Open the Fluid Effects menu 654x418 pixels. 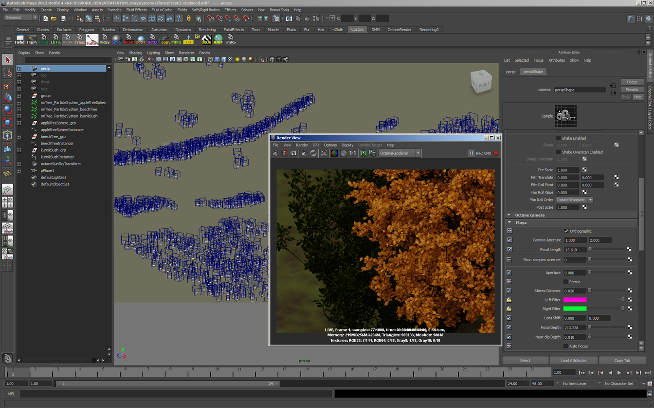(x=136, y=10)
